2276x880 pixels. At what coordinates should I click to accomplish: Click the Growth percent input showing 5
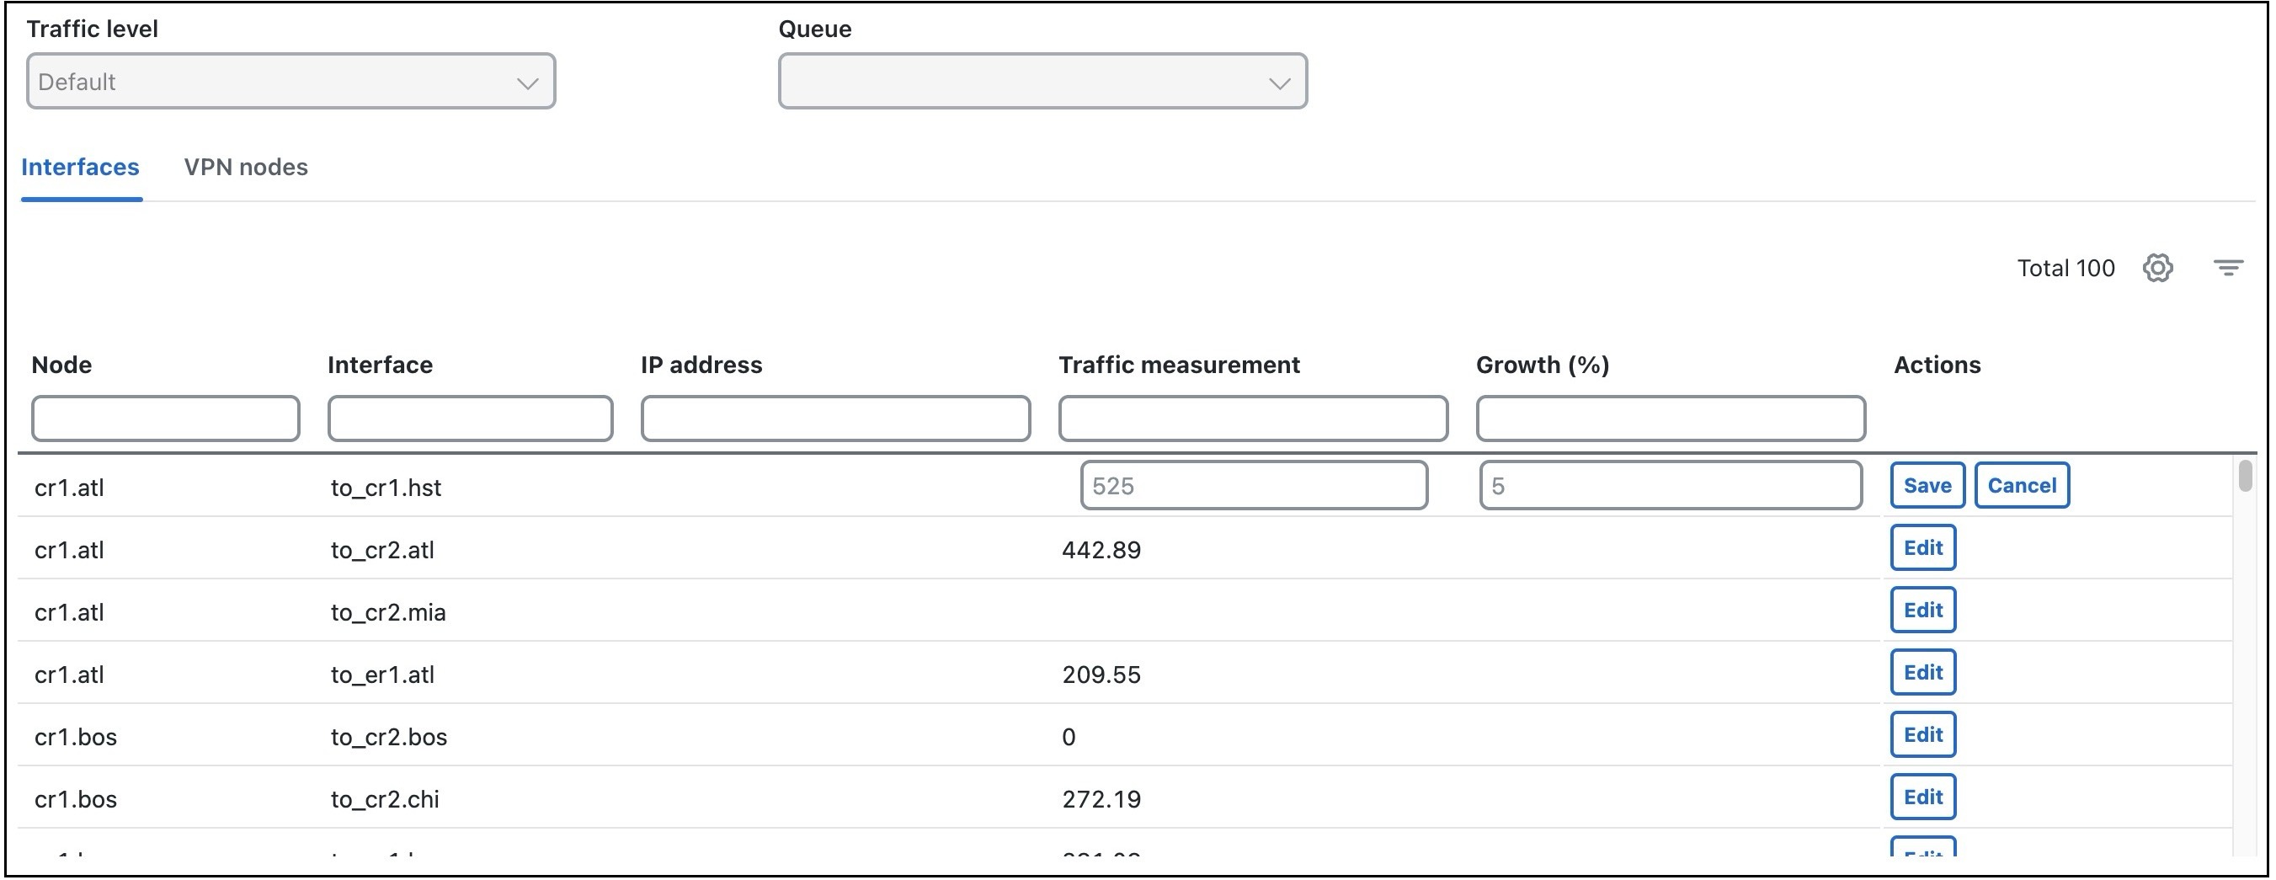click(x=1670, y=485)
